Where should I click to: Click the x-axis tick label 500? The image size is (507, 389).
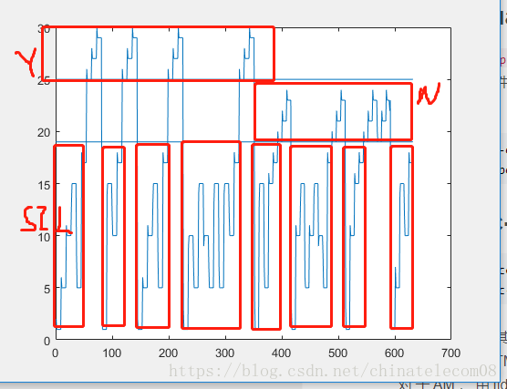click(x=338, y=353)
